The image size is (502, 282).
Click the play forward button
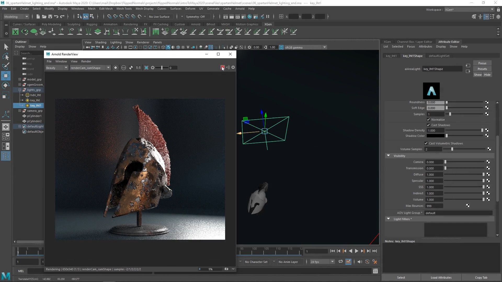tap(356, 251)
